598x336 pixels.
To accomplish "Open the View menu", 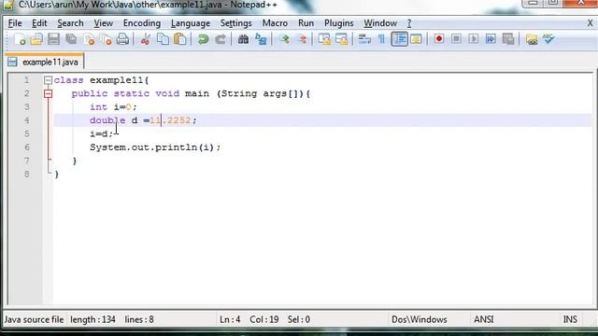I will click(104, 23).
